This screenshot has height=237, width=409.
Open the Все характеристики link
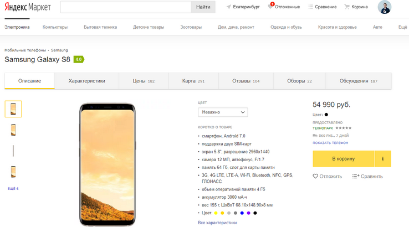[217, 223]
